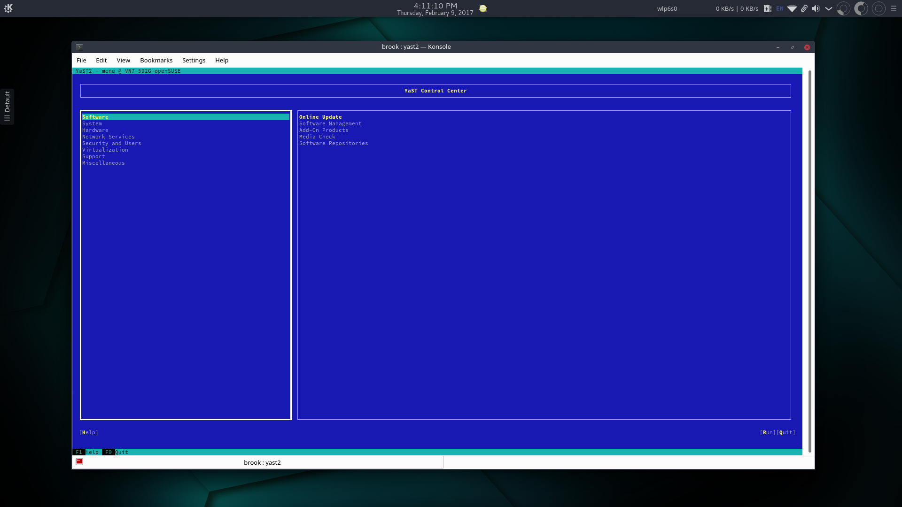
Task: Open the Bookmarks menu
Action: coord(156,60)
